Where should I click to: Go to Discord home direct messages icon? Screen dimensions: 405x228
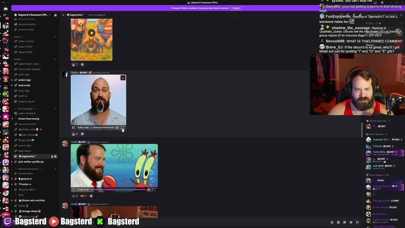pyautogui.click(x=6, y=9)
